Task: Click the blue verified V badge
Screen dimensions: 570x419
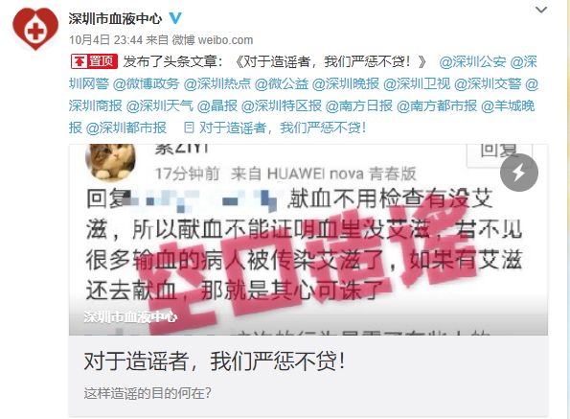Action: point(175,18)
